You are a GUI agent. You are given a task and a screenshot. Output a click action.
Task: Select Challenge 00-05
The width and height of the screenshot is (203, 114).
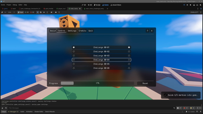tap(101, 64)
